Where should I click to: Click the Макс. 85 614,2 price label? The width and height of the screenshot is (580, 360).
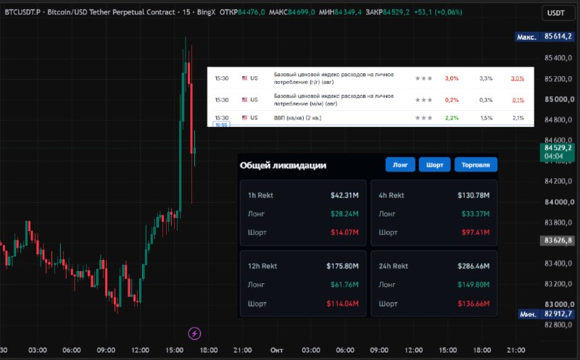[x=544, y=36]
